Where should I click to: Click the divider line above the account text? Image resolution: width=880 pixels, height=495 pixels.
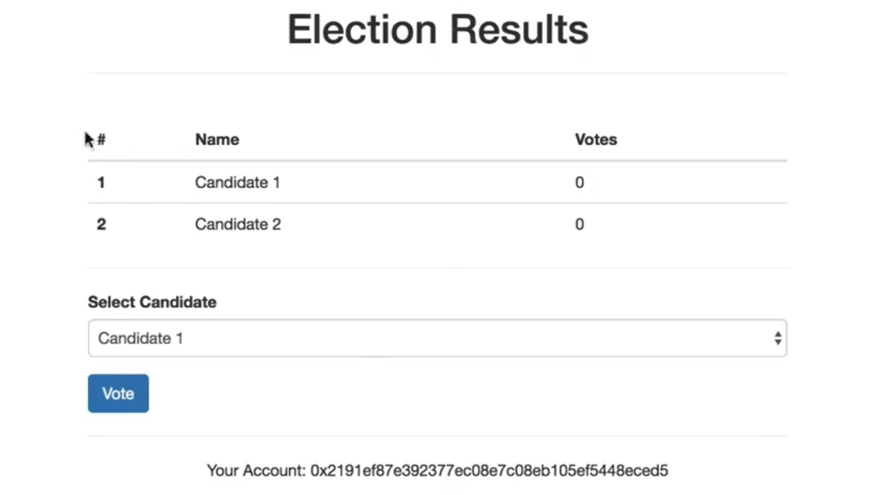pyautogui.click(x=437, y=435)
